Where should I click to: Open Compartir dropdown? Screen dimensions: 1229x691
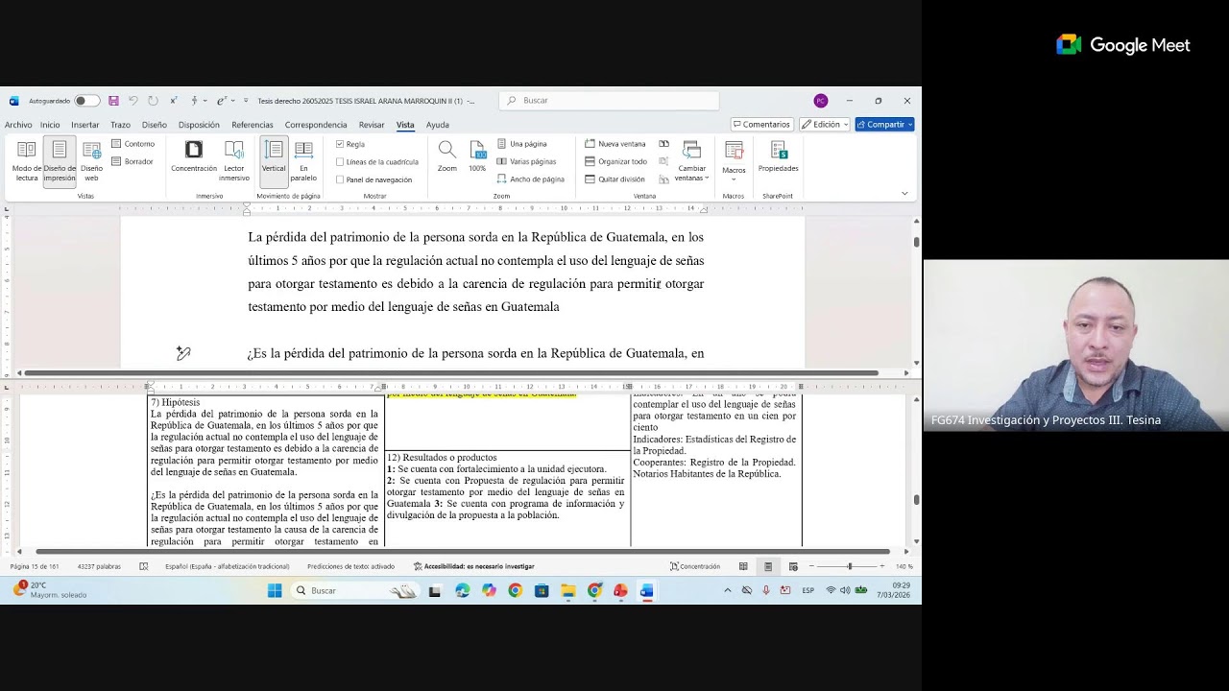coord(884,125)
